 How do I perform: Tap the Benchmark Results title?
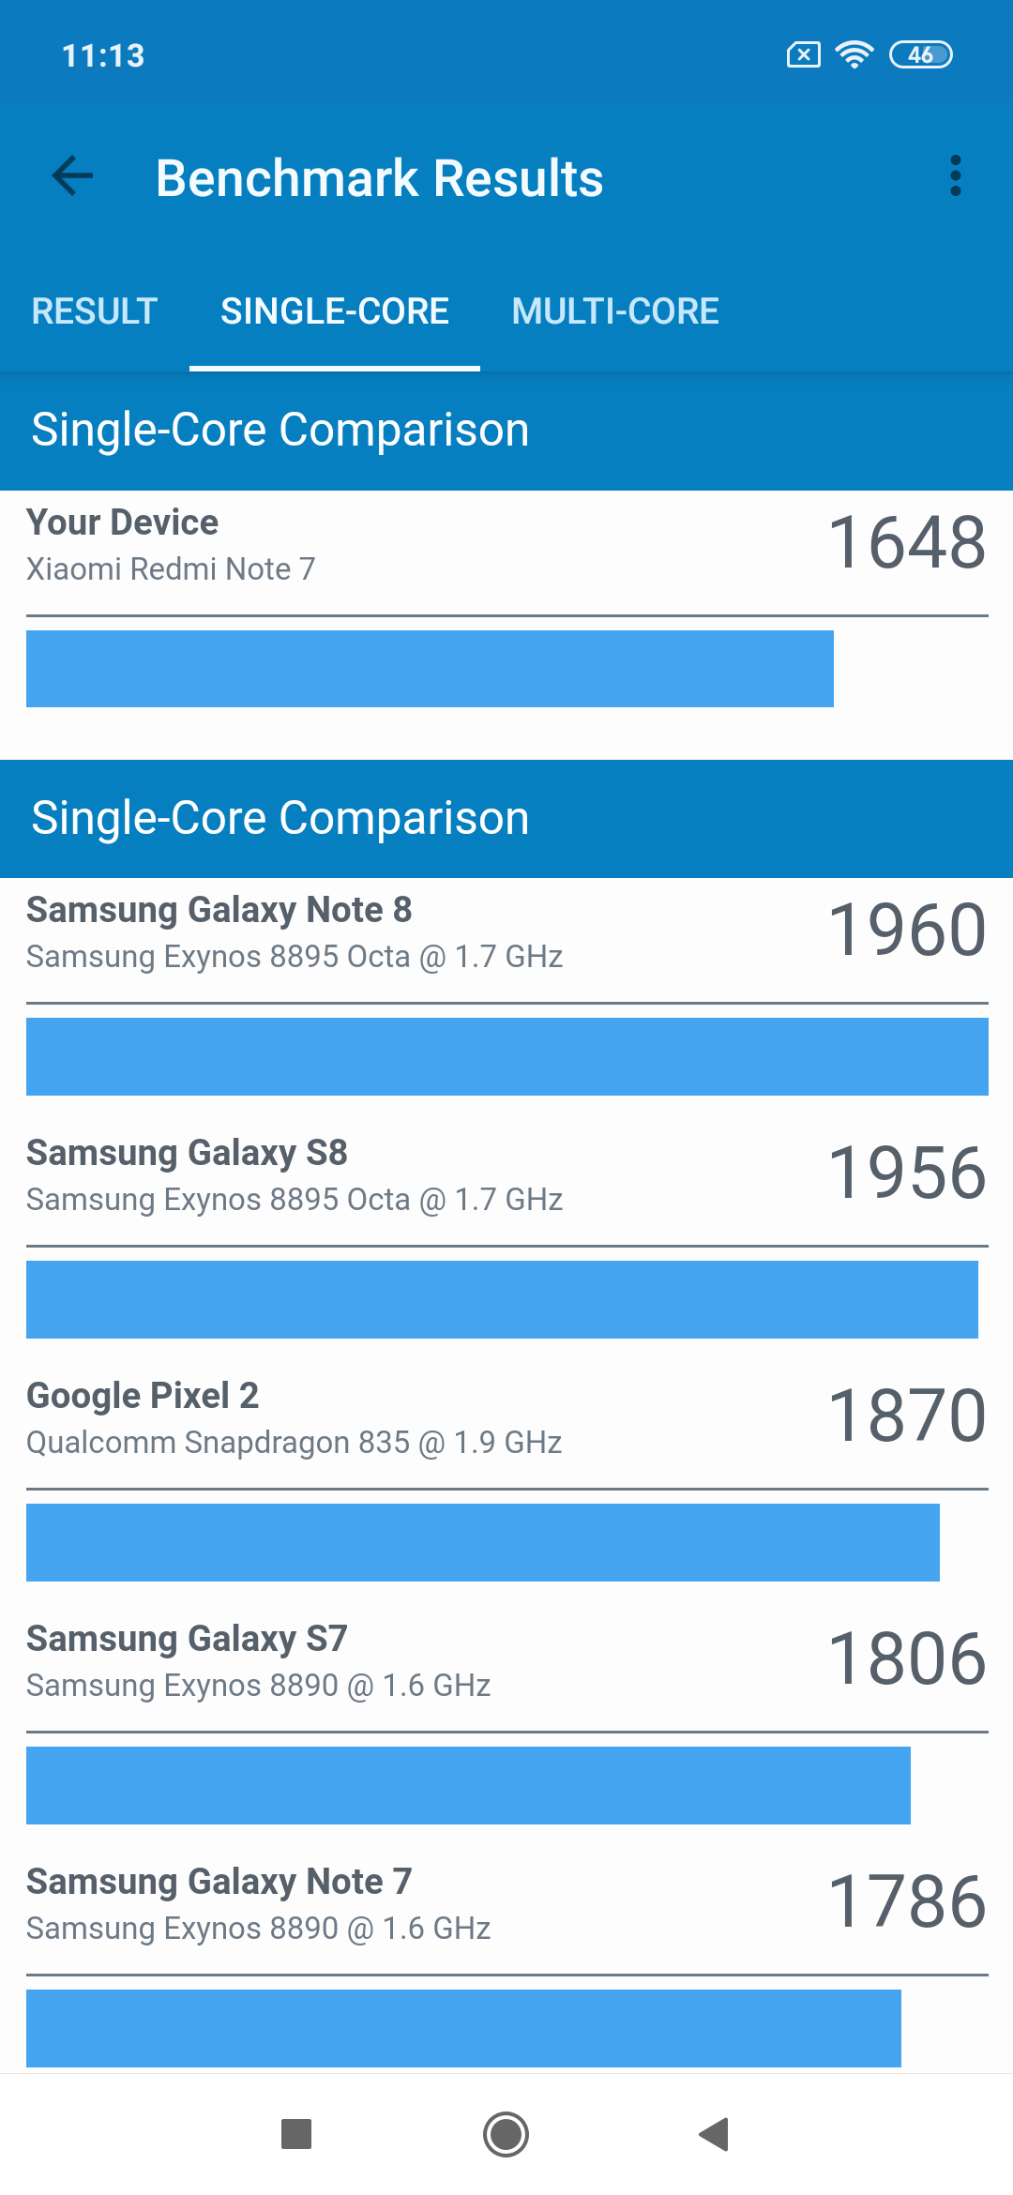point(380,178)
